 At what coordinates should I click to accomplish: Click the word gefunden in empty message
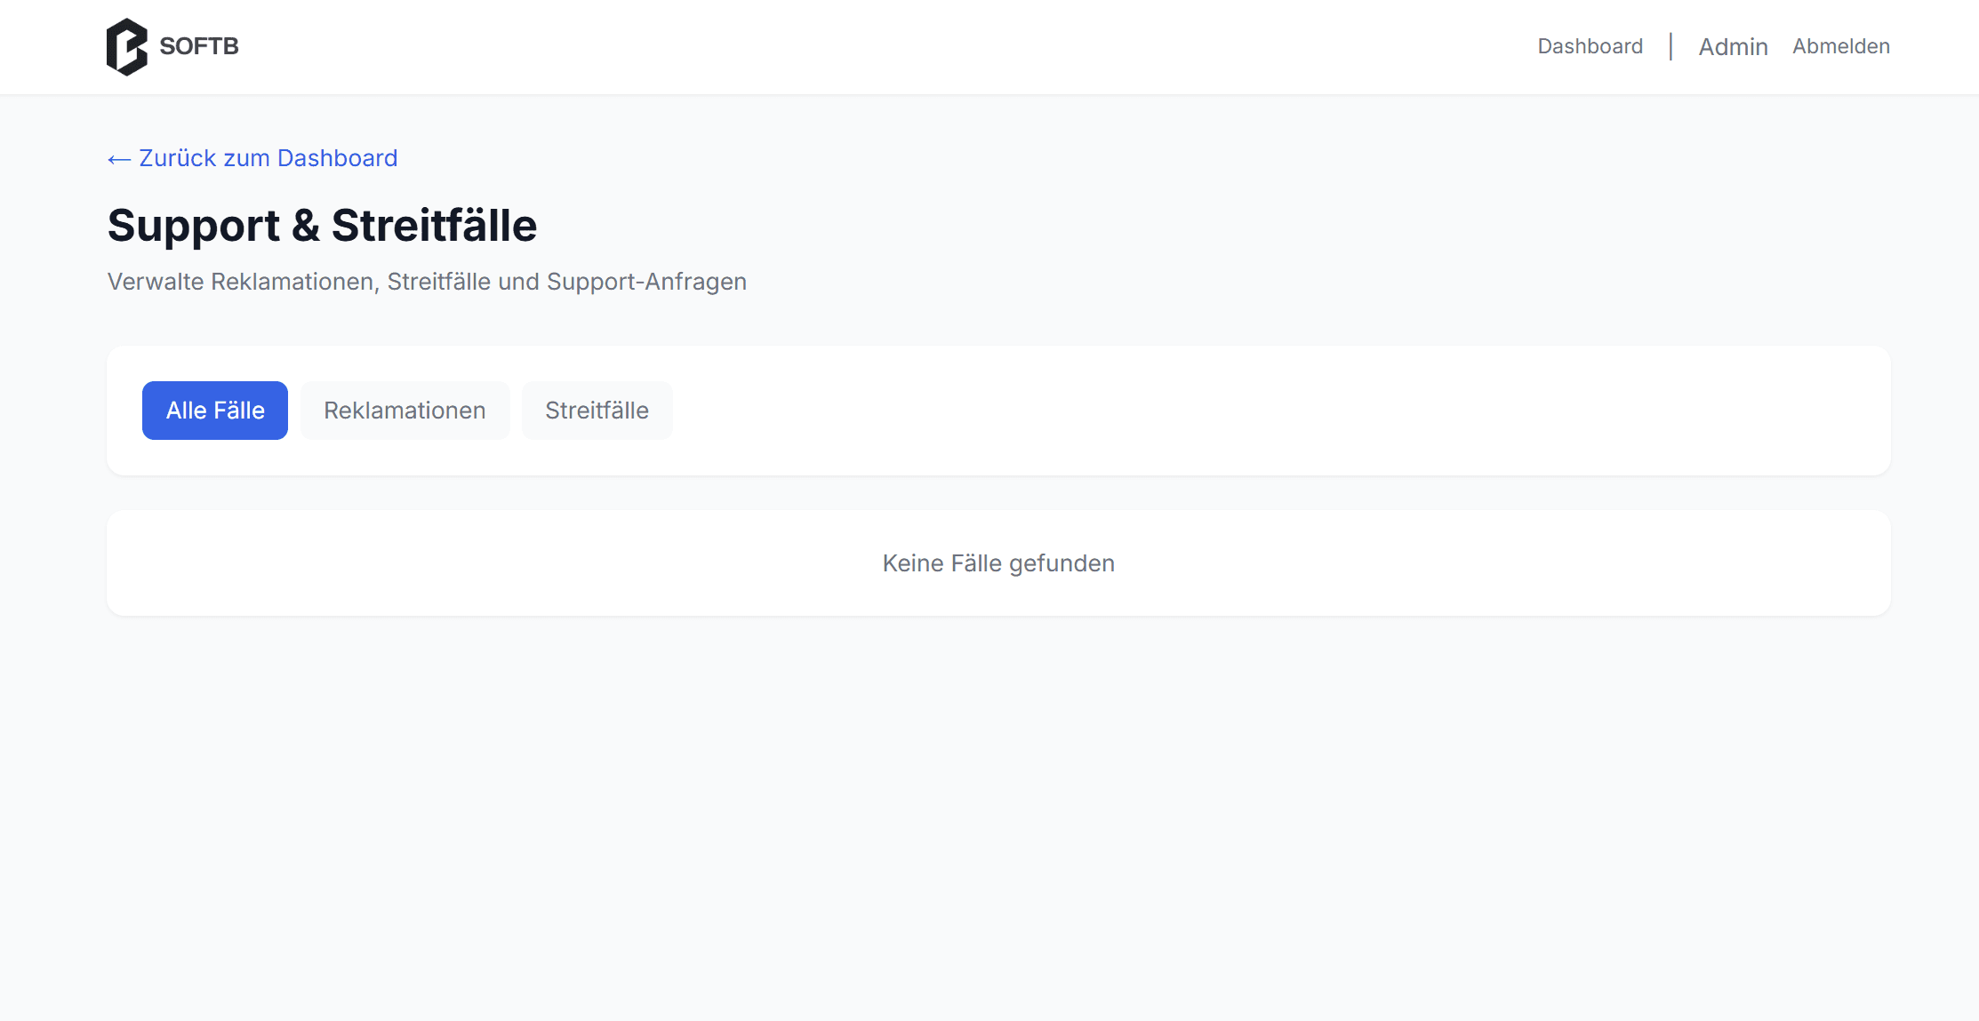tap(1062, 563)
